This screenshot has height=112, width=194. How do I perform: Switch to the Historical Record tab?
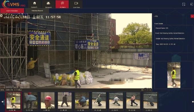pyautogui.click(x=37, y=11)
